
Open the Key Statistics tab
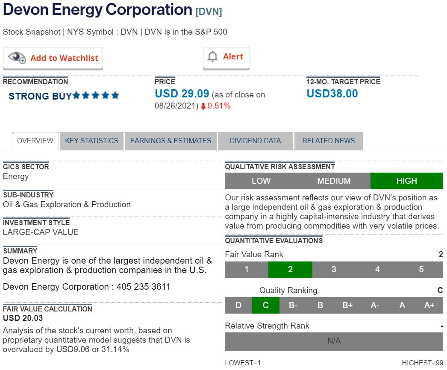point(91,141)
